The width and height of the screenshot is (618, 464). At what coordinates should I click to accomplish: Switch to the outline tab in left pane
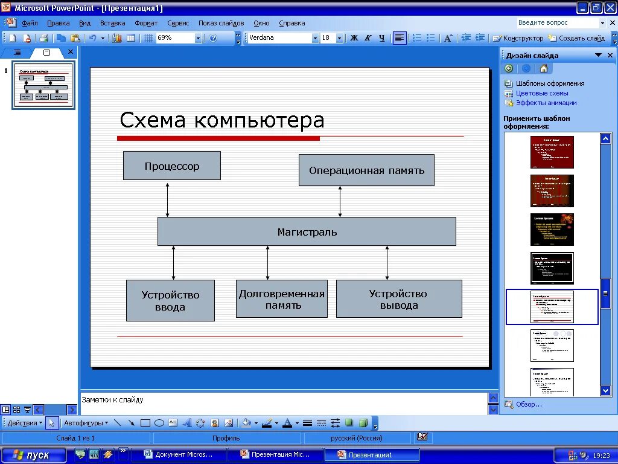pyautogui.click(x=16, y=52)
